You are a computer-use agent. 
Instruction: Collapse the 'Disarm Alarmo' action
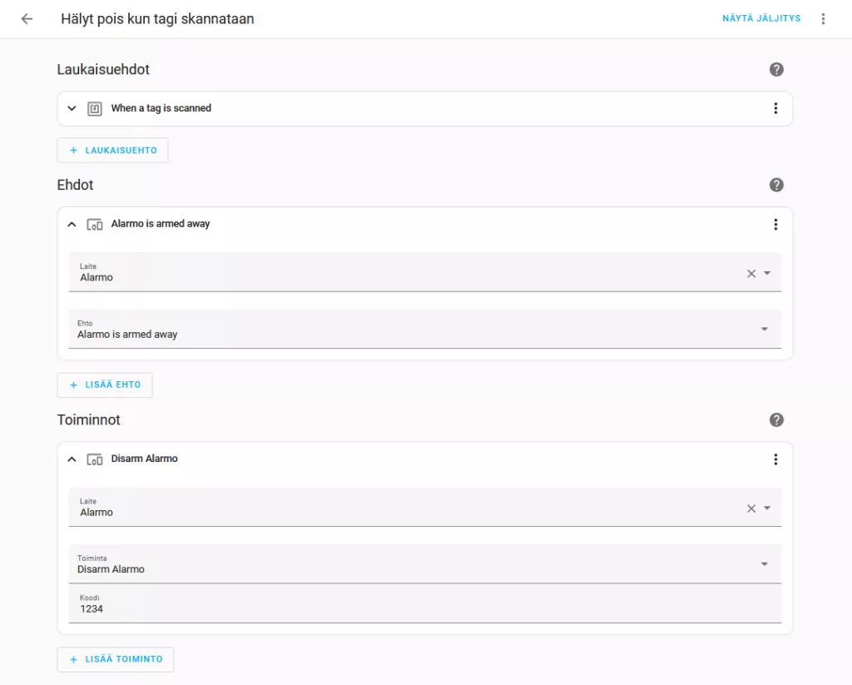tap(72, 459)
